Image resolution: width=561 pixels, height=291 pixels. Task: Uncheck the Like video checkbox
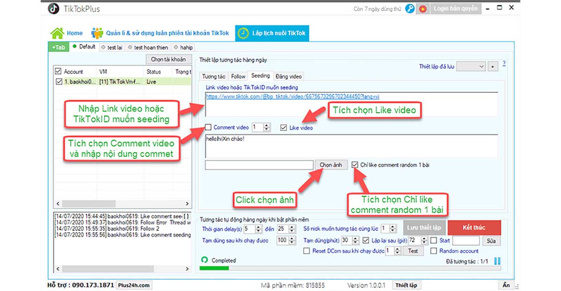coord(284,127)
